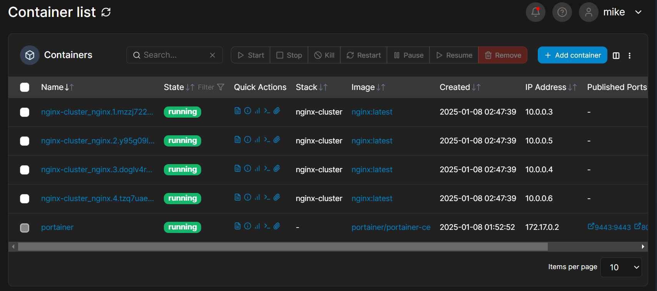Select checkbox for nginx-cluster_nginx.1 row
The height and width of the screenshot is (291, 657).
[x=25, y=112]
